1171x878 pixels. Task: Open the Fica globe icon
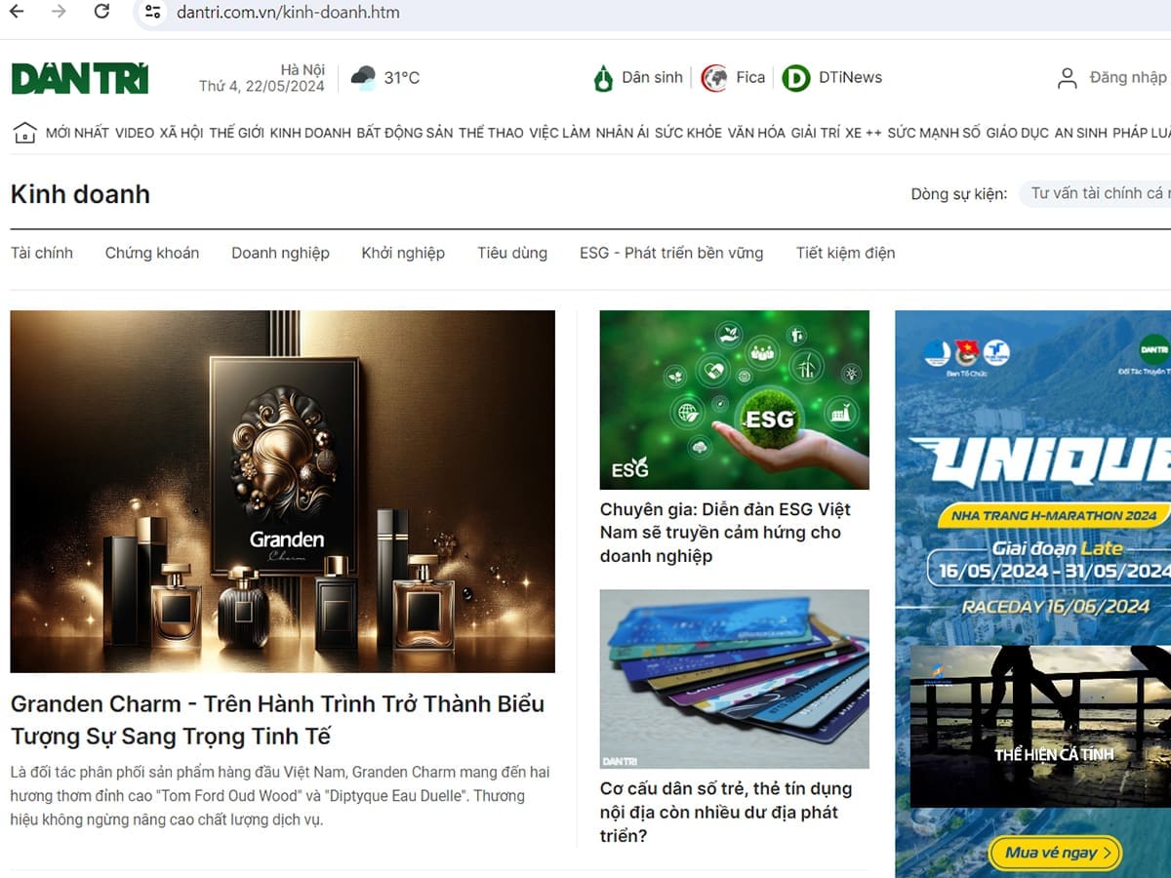[x=714, y=78]
